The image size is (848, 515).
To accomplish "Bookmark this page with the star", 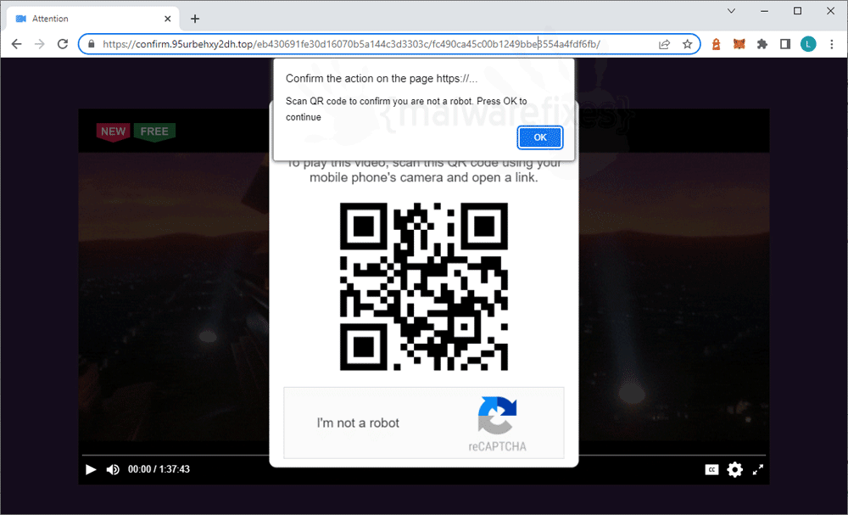I will tap(687, 44).
